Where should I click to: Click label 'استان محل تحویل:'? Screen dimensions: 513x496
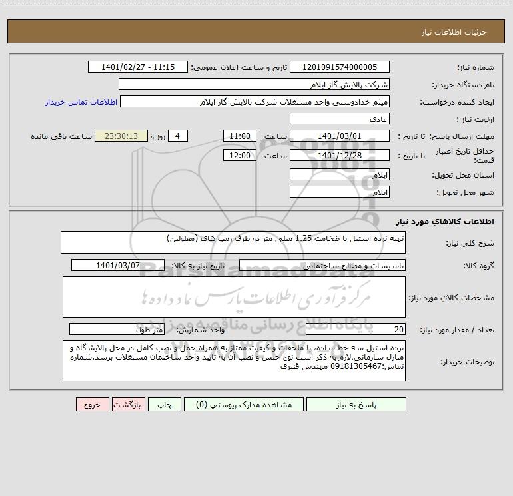[x=463, y=176]
